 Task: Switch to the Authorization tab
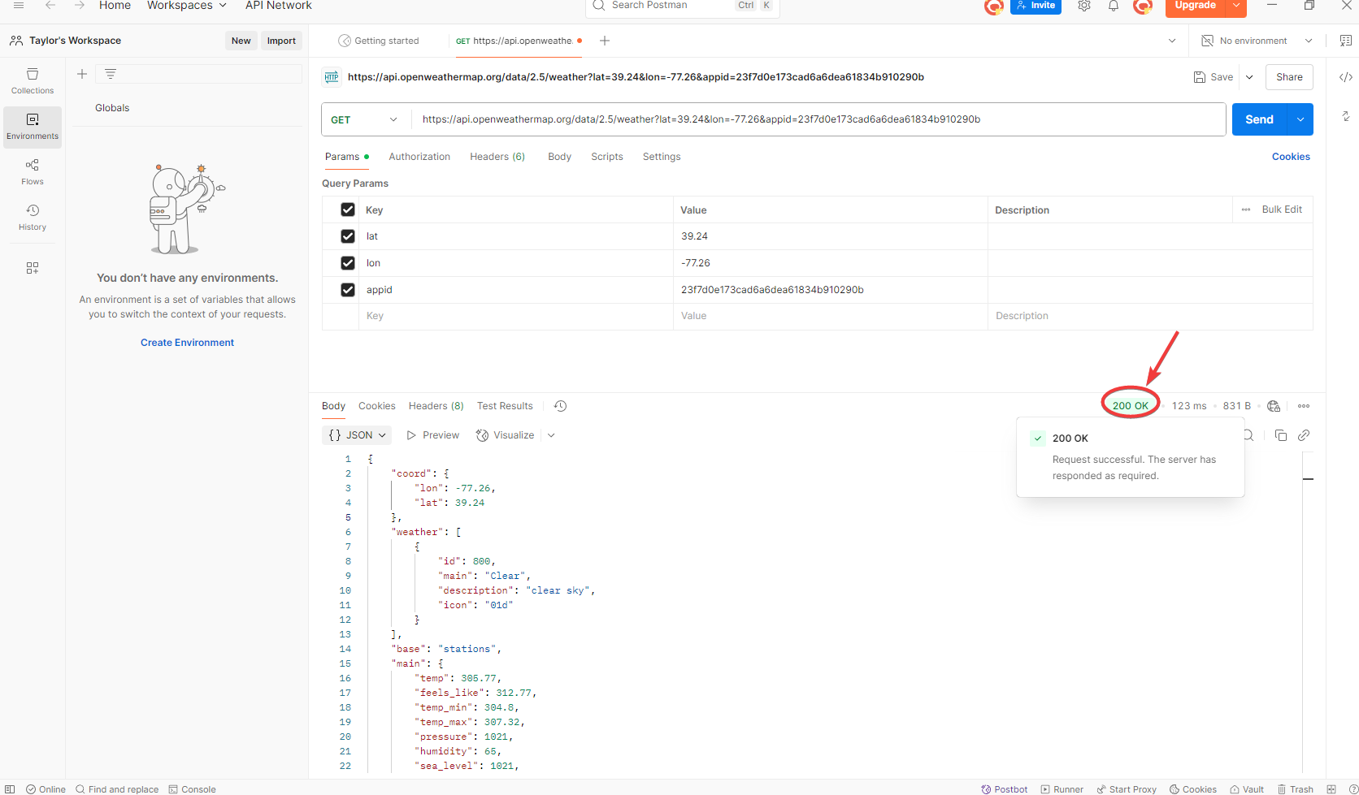click(x=419, y=157)
